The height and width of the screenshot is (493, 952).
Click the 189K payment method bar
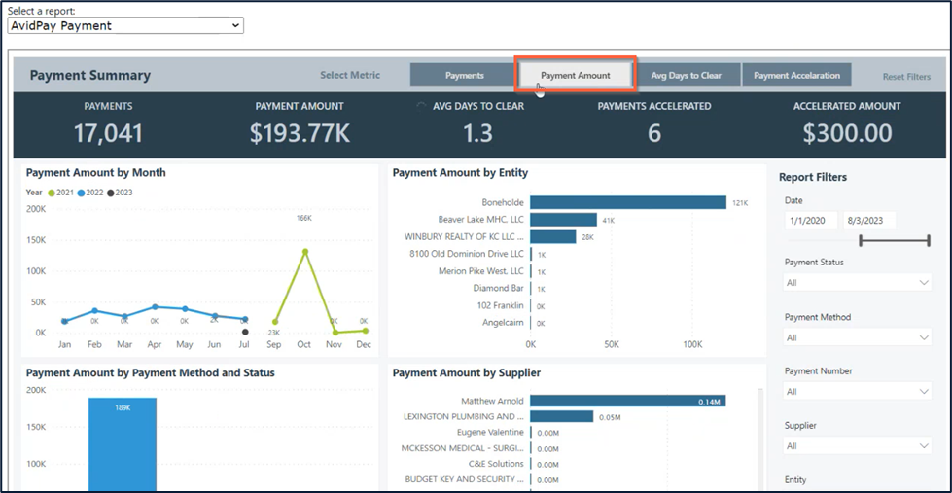tap(123, 444)
